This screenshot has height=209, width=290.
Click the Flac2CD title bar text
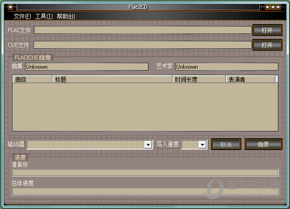pyautogui.click(x=138, y=7)
